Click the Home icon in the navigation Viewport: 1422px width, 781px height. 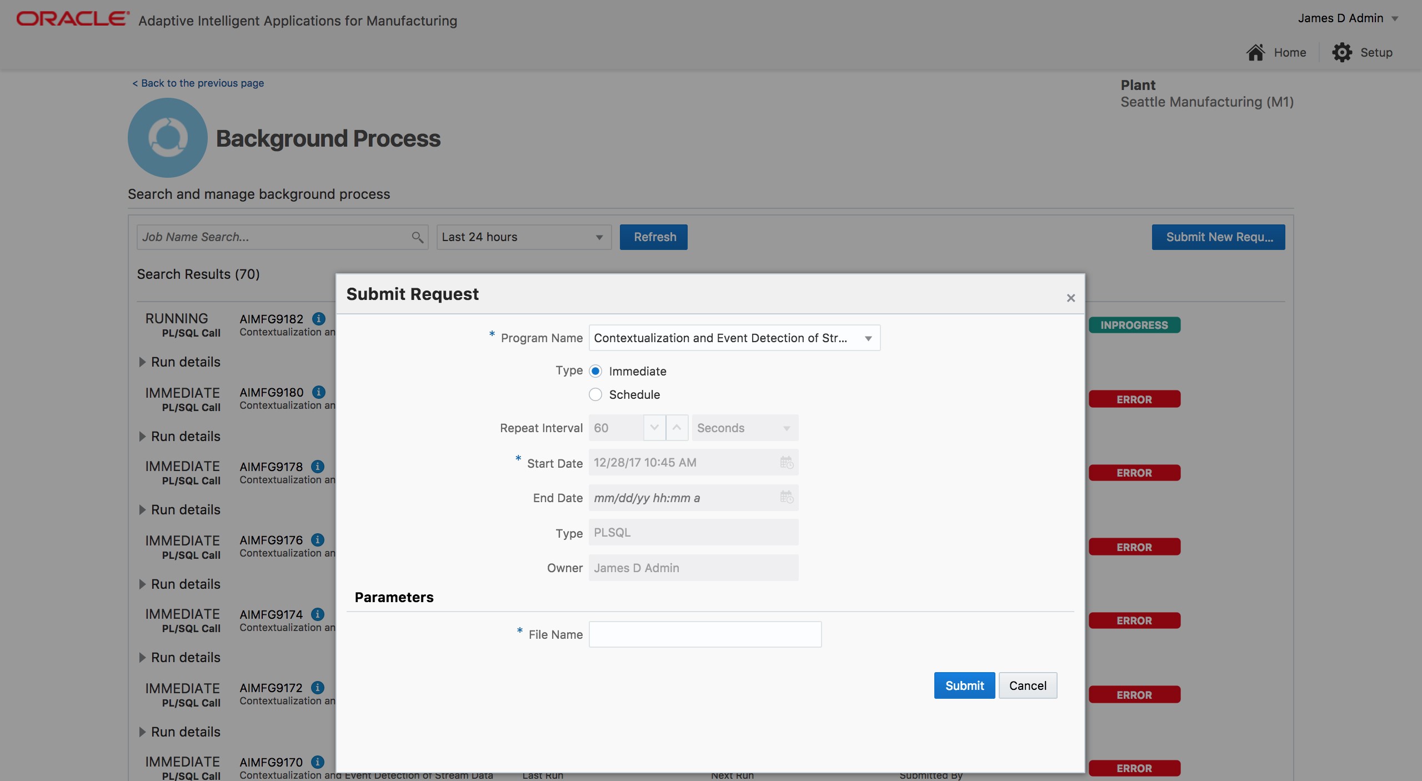tap(1256, 52)
